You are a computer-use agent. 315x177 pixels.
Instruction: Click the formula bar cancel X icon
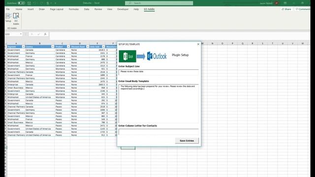click(31, 34)
